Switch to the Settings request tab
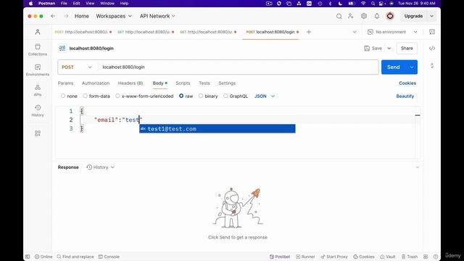Image resolution: width=464 pixels, height=261 pixels. [x=227, y=83]
